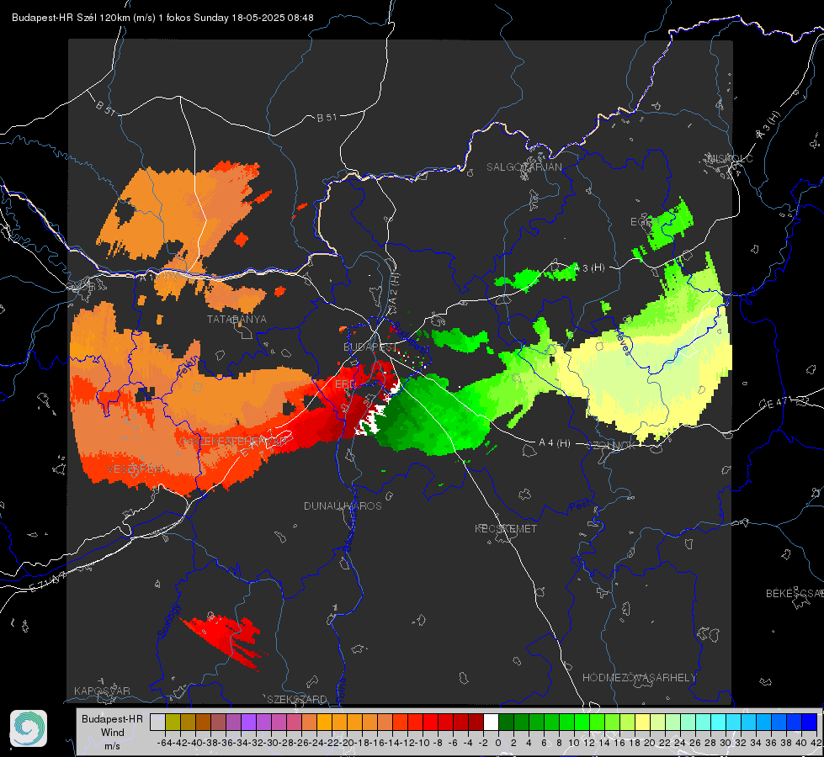Image resolution: width=824 pixels, height=757 pixels.
Task: Click the ÉRD town label
Action: tap(345, 384)
